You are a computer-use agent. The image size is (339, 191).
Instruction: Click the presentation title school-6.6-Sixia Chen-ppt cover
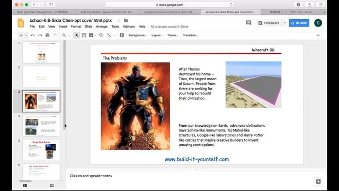click(x=70, y=20)
